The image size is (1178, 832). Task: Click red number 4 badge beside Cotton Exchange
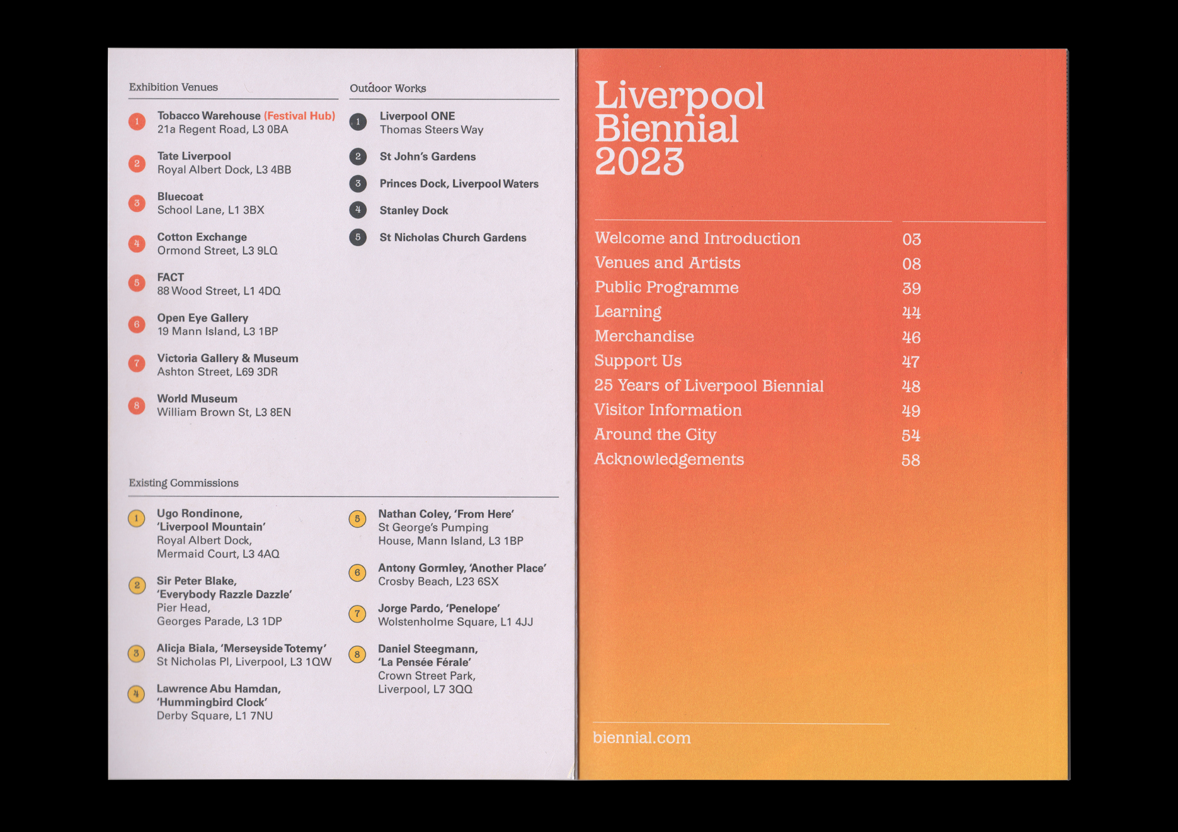[137, 243]
